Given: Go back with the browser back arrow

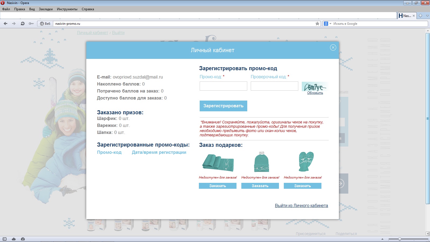Looking at the screenshot, I should click(x=5, y=24).
